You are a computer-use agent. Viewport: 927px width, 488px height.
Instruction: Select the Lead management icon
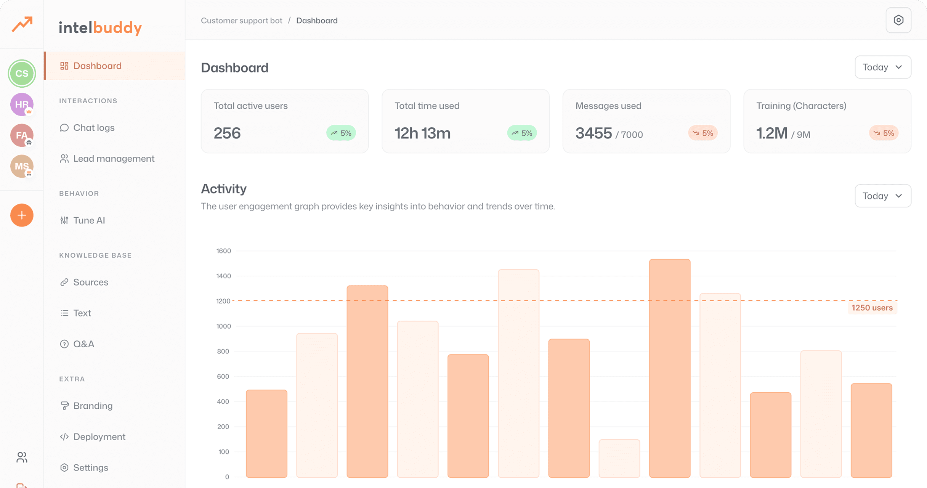tap(64, 159)
